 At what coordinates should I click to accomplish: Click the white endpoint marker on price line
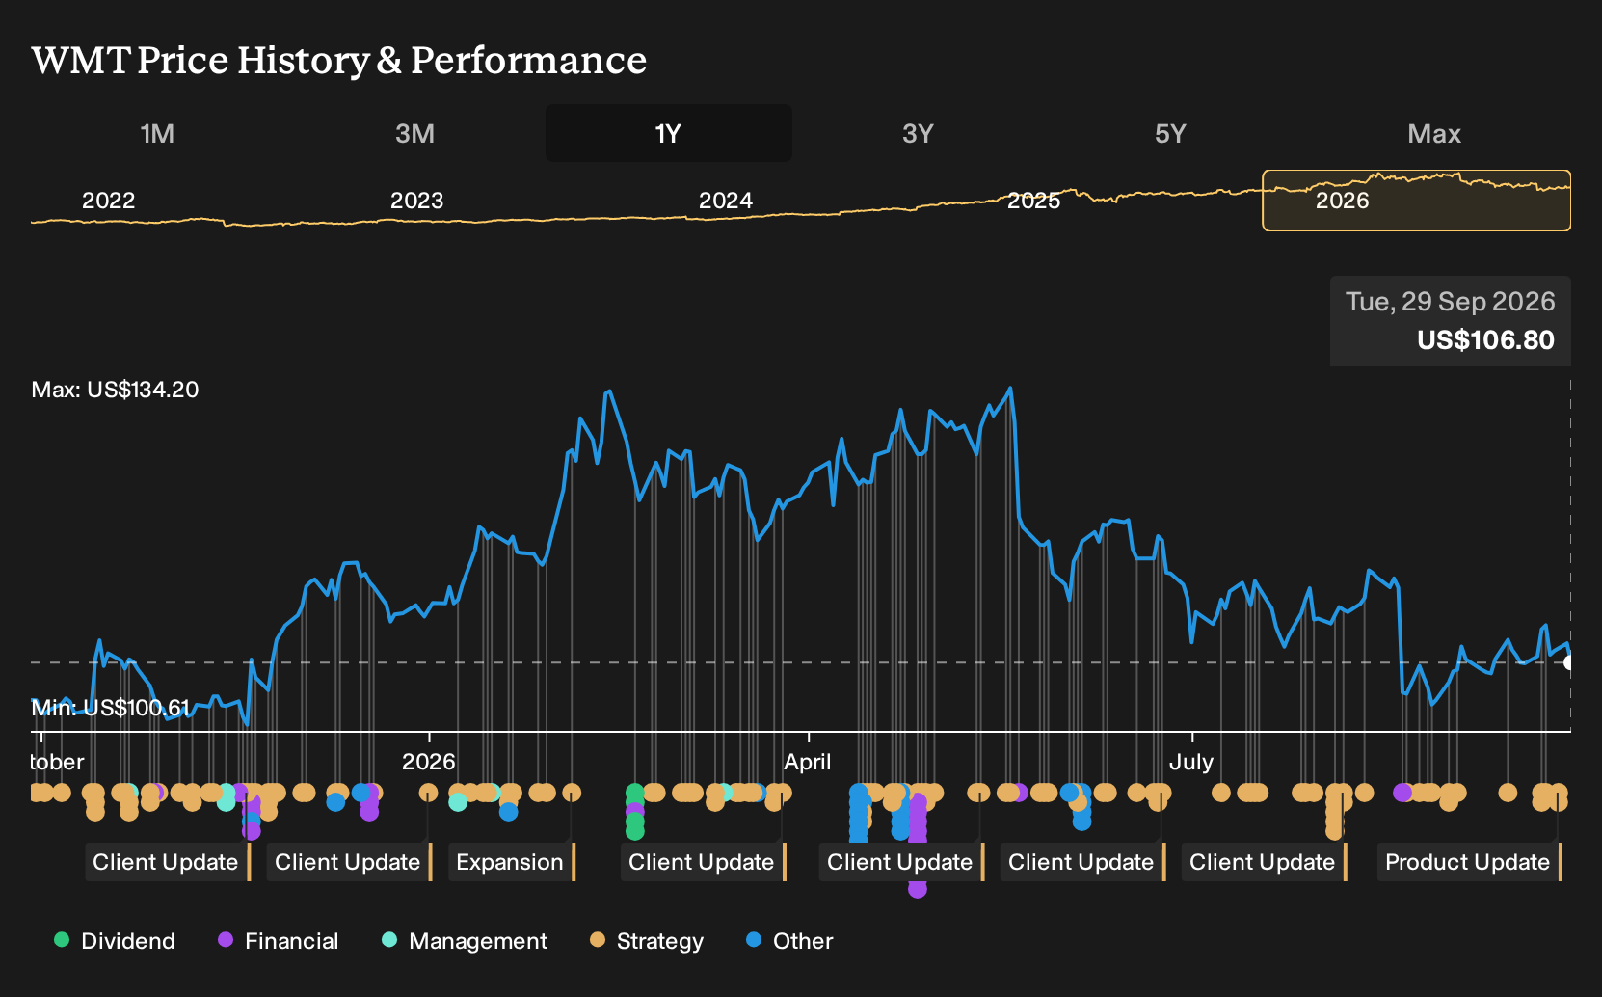(x=1569, y=662)
